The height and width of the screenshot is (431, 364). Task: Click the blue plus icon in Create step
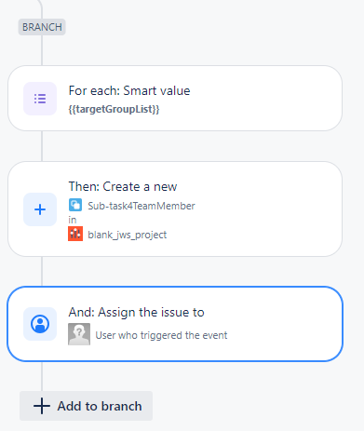pos(40,209)
